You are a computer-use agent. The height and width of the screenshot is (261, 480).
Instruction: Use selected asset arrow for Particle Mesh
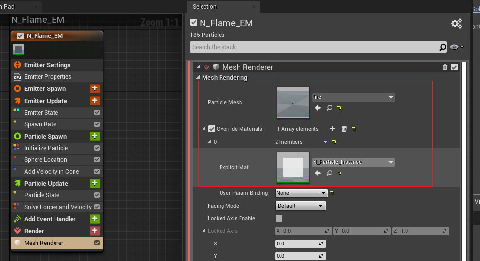(318, 108)
